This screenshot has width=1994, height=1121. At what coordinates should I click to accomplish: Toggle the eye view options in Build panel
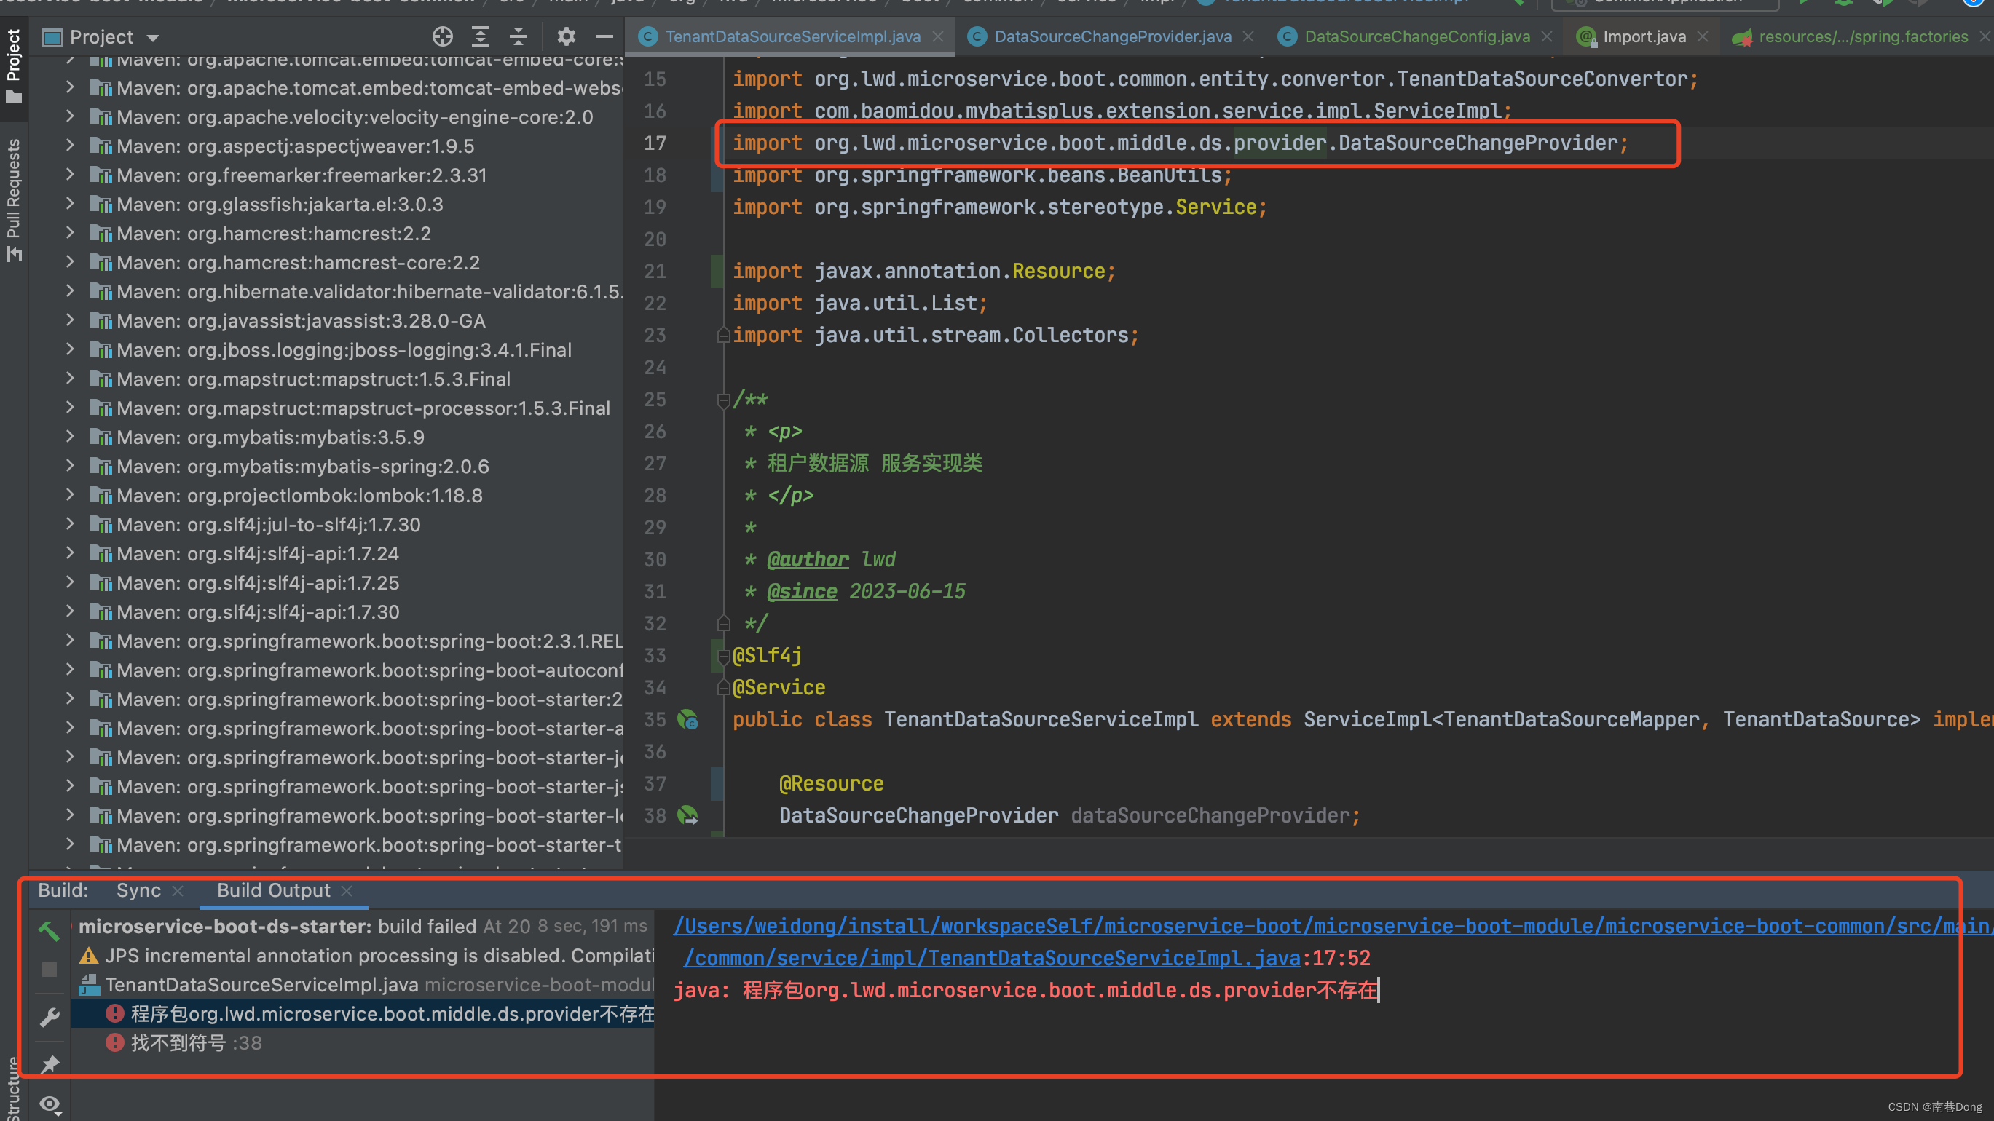pyautogui.click(x=50, y=1104)
